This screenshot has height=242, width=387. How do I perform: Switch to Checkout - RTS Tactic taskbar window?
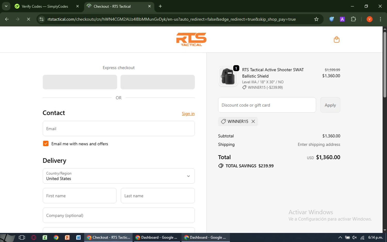[108, 237]
